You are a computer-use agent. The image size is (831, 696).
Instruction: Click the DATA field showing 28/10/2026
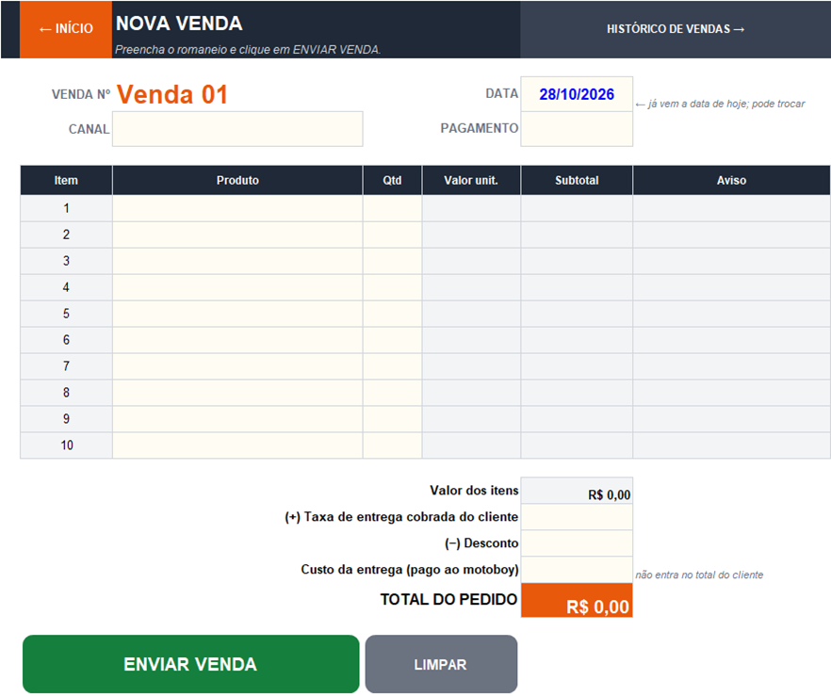coord(577,94)
